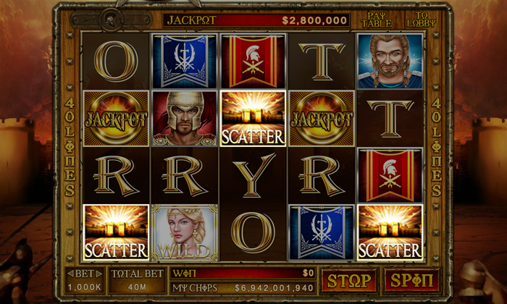Image resolution: width=507 pixels, height=304 pixels.
Task: Click the Wild lady symbol
Action: click(185, 232)
